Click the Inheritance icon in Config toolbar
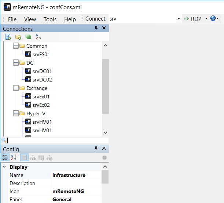The height and width of the screenshot is (203, 224). [33, 157]
